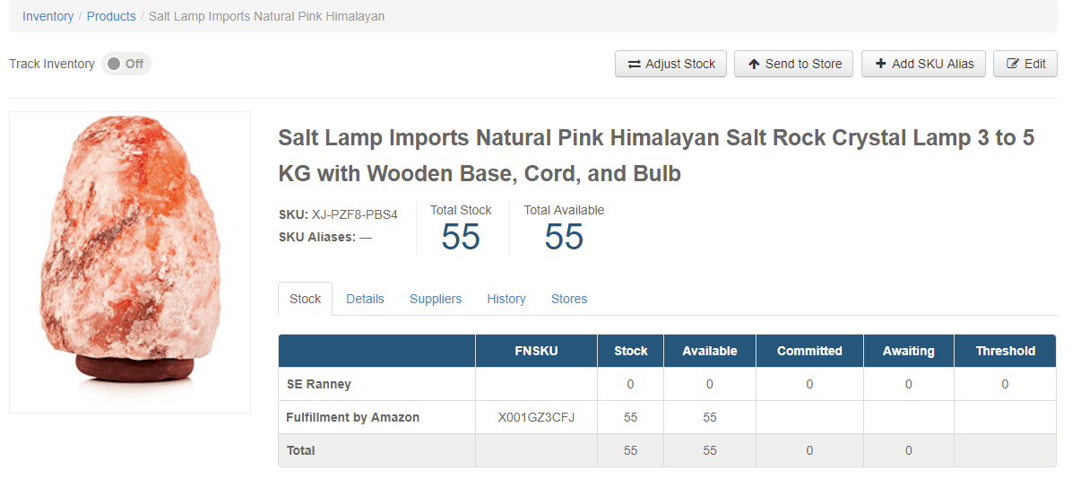Click the Committed column header

coord(809,351)
